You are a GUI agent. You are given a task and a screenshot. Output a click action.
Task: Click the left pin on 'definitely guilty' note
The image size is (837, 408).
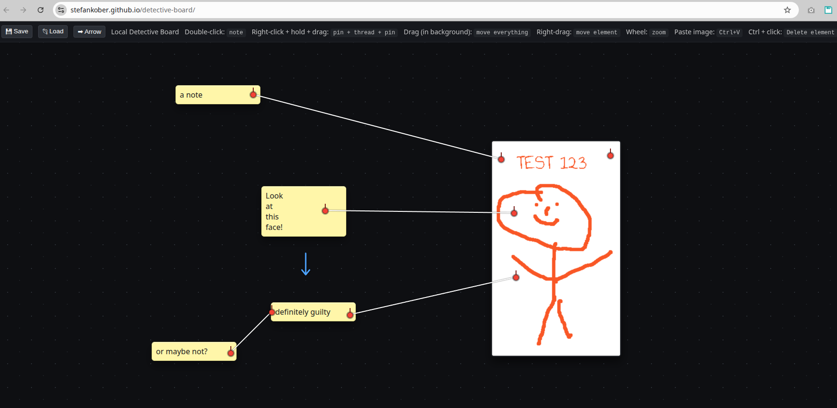(x=272, y=312)
